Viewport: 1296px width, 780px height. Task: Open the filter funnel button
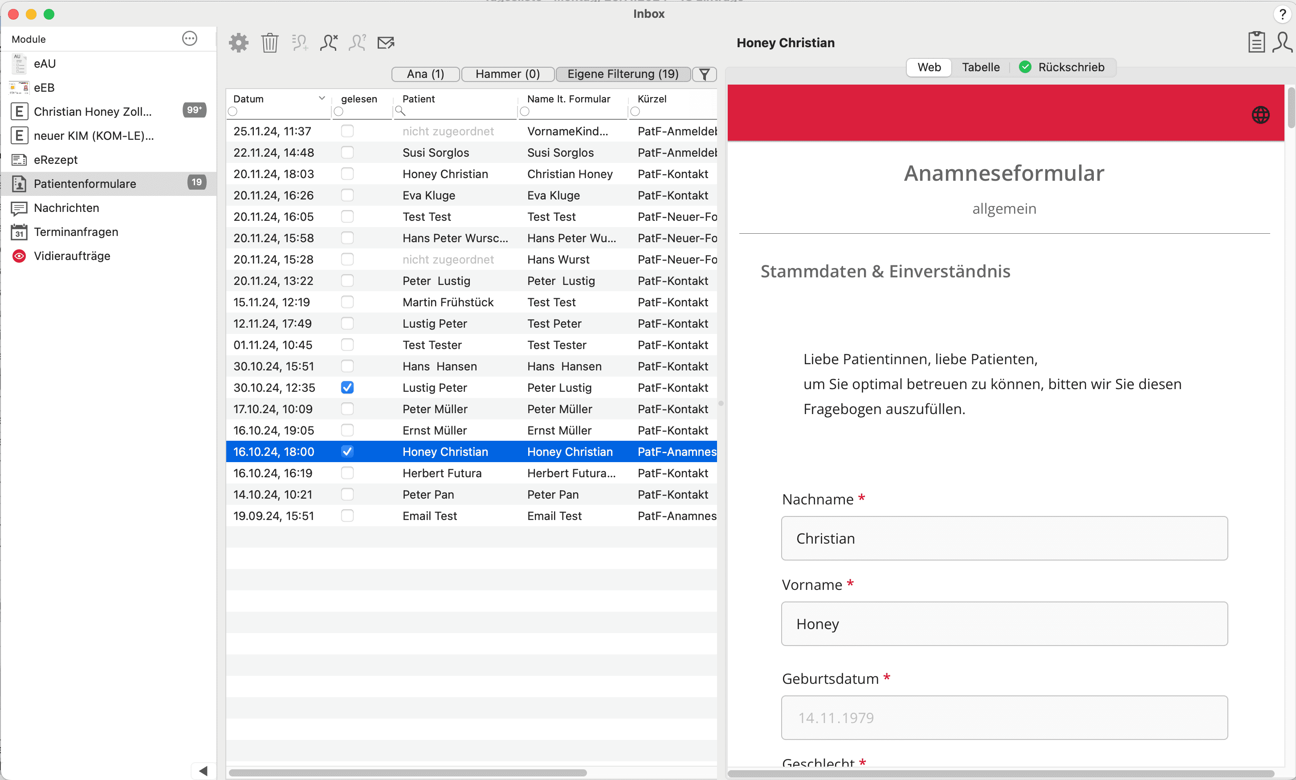(705, 74)
